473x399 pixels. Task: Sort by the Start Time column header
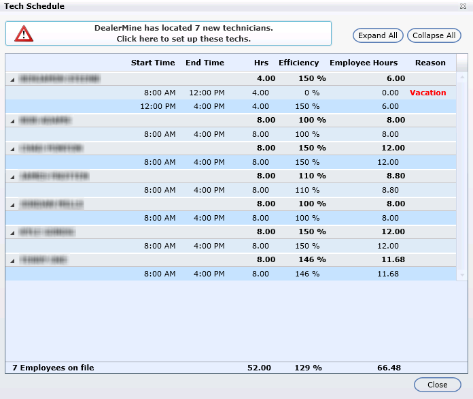pyautogui.click(x=153, y=63)
